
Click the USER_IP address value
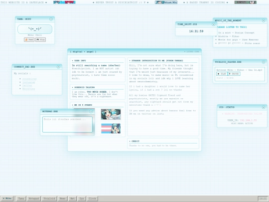[248, 120]
